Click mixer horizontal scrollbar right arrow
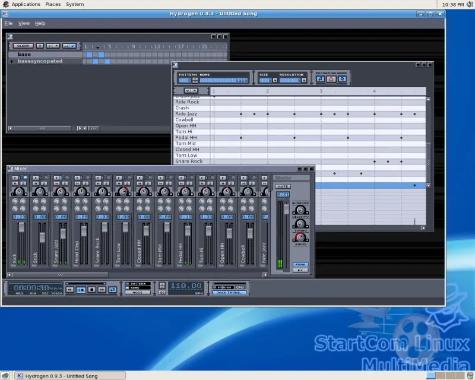Image resolution: width=475 pixels, height=380 pixels. pyautogui.click(x=265, y=275)
